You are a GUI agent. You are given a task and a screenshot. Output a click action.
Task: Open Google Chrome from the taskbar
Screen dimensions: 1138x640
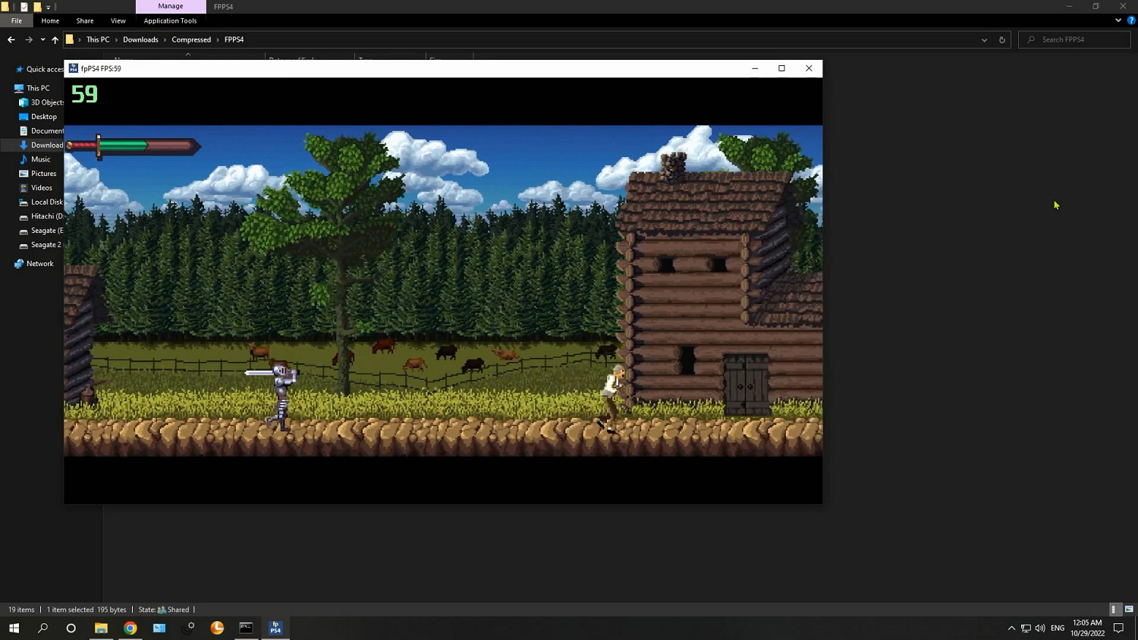click(130, 628)
